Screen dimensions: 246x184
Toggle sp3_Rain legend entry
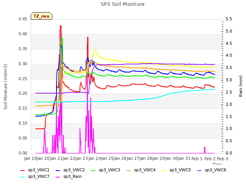tap(69, 176)
